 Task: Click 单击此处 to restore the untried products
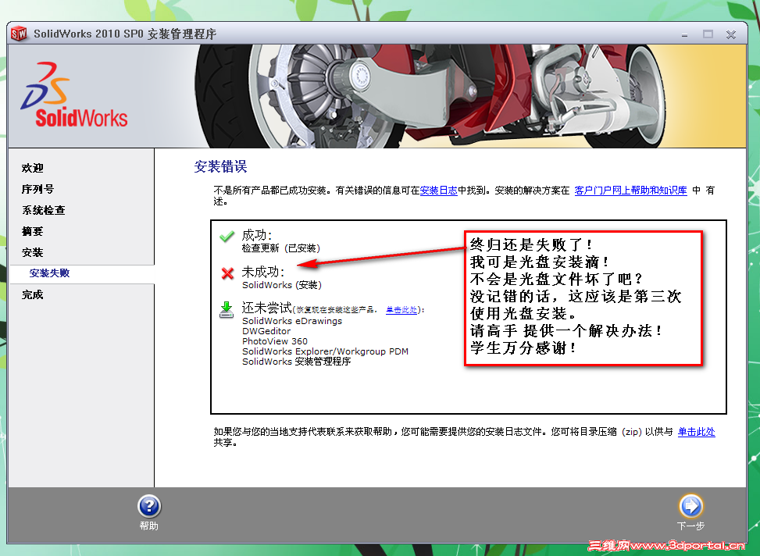point(401,309)
